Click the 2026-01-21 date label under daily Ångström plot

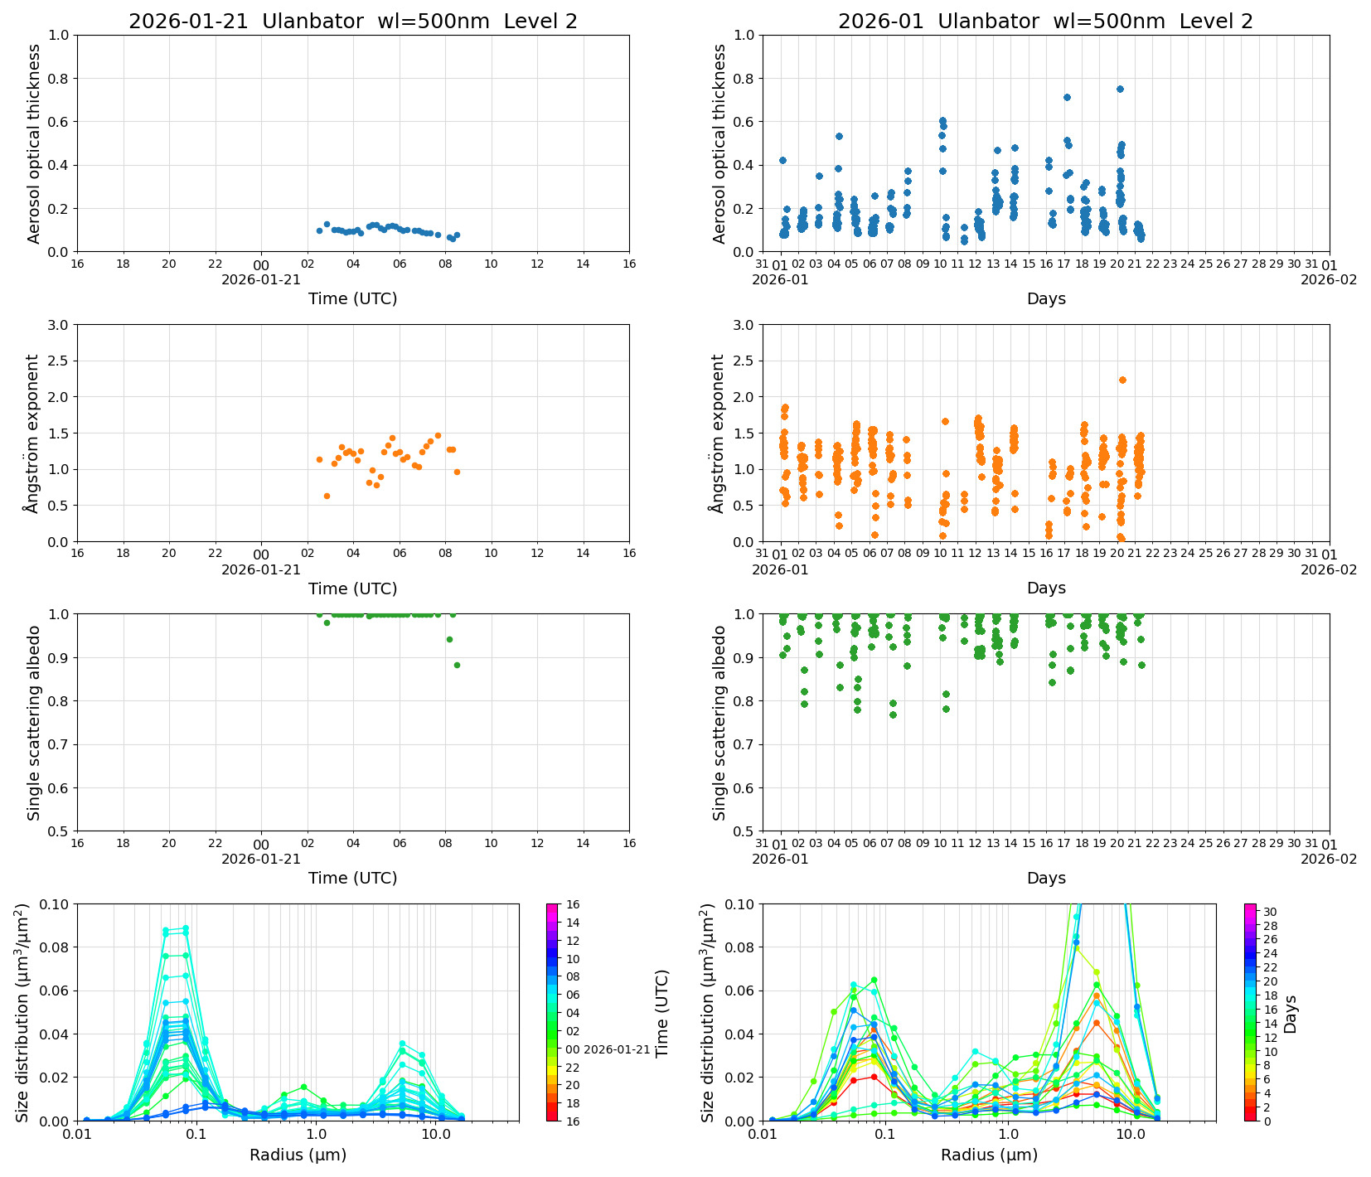pyautogui.click(x=261, y=570)
